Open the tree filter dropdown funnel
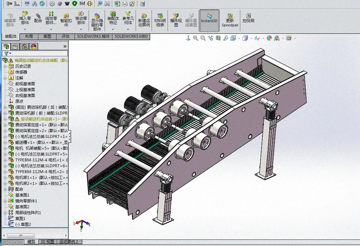This screenshot has width=360, height=246. pyautogui.click(x=8, y=53)
